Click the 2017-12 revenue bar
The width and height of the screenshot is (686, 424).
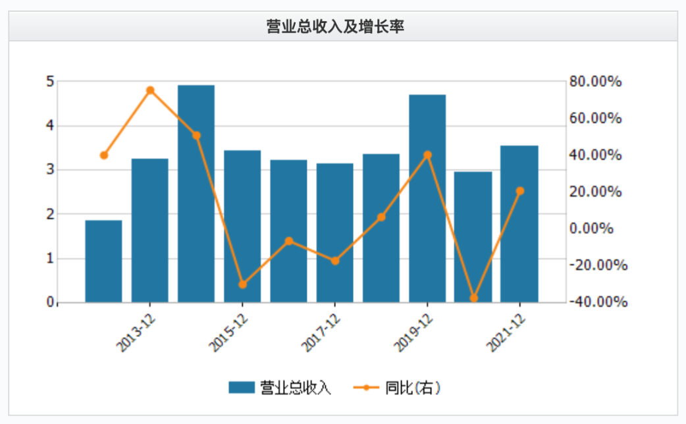click(334, 233)
